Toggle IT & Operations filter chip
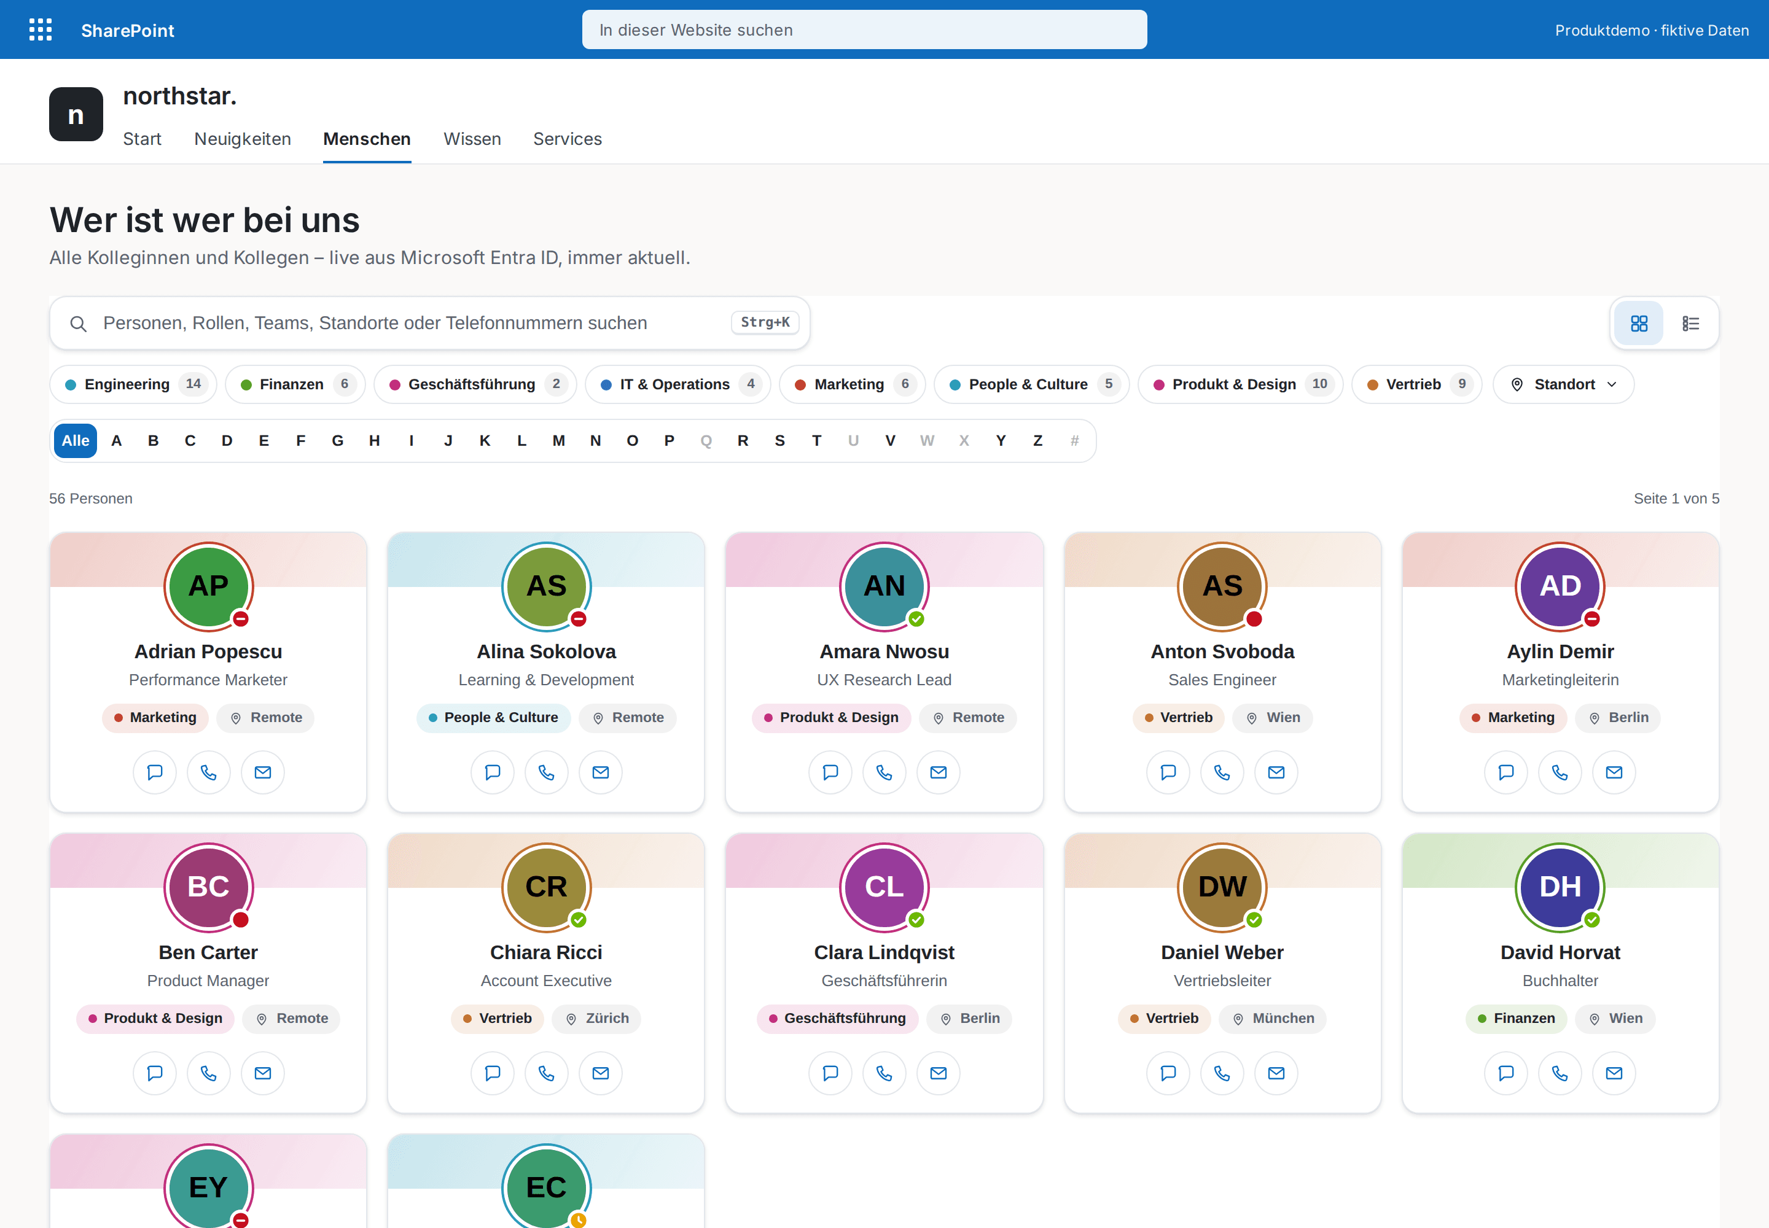The height and width of the screenshot is (1228, 1769). pos(678,384)
